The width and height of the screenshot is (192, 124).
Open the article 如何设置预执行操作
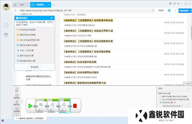pos(81,72)
